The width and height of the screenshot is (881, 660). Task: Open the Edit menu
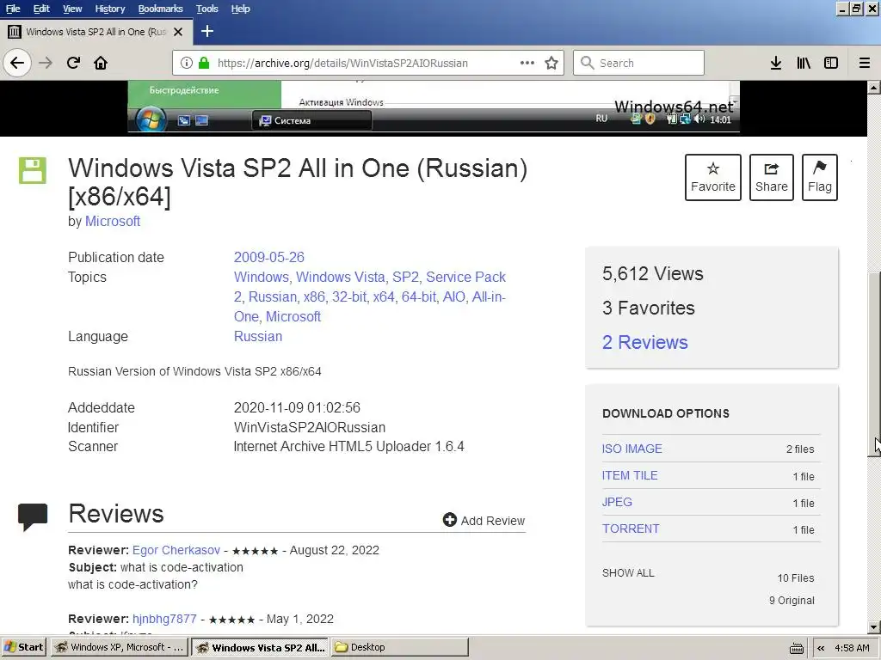[41, 9]
